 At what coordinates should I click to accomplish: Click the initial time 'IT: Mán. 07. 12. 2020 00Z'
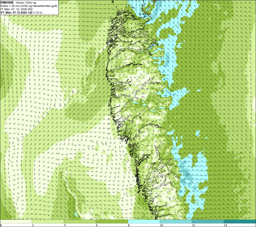[16, 9]
